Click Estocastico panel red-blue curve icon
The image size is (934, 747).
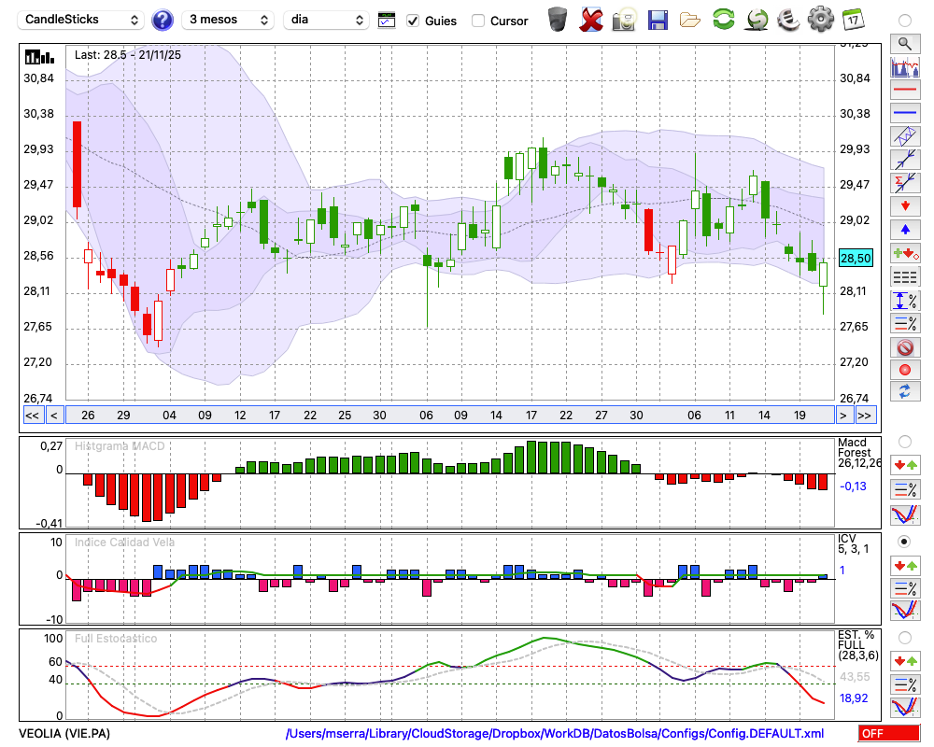coord(905,707)
